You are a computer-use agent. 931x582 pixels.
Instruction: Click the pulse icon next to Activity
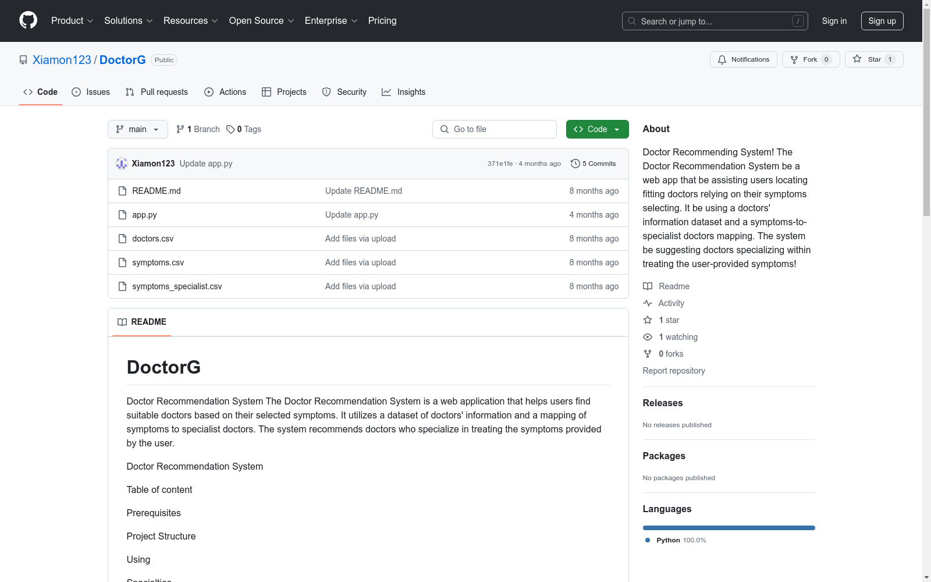[648, 303]
